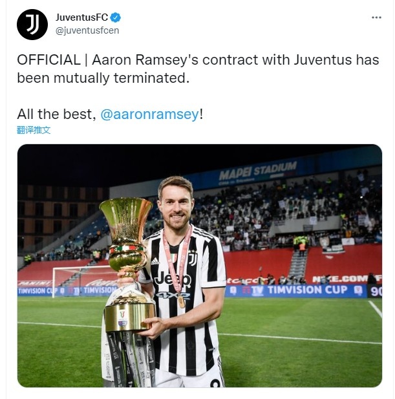
Task: Click the 翻译推文 translate tweet link
Action: pos(34,130)
